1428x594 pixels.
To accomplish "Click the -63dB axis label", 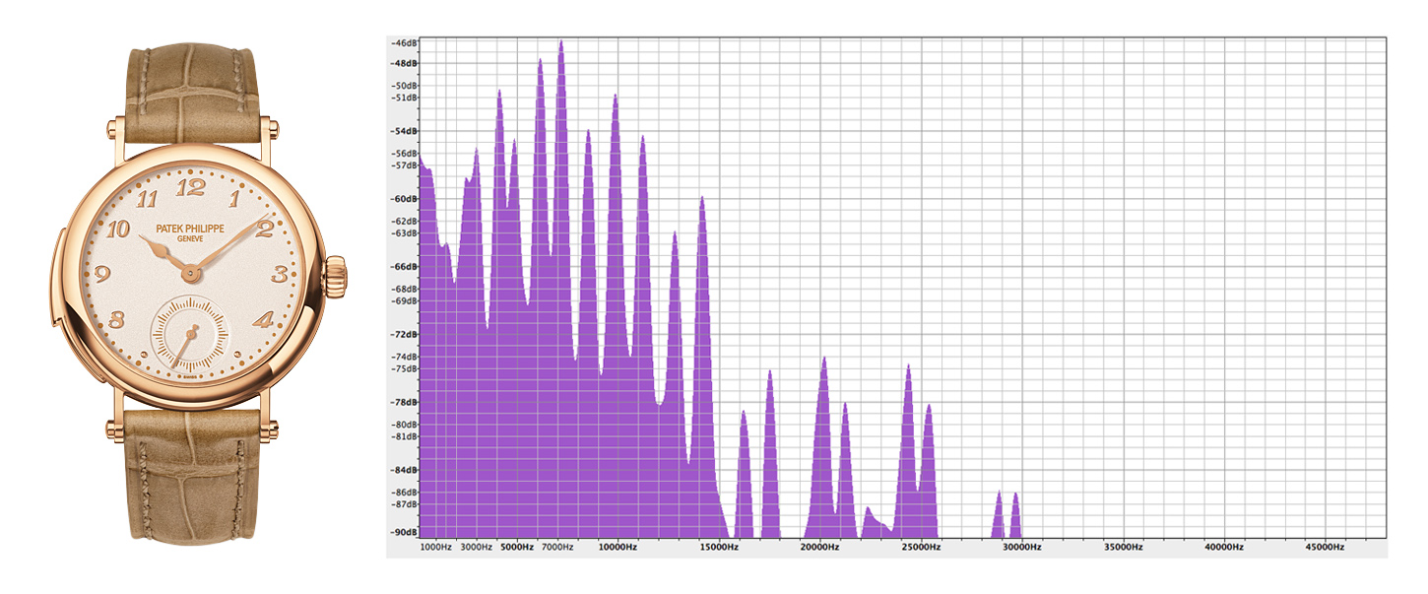I will [404, 233].
